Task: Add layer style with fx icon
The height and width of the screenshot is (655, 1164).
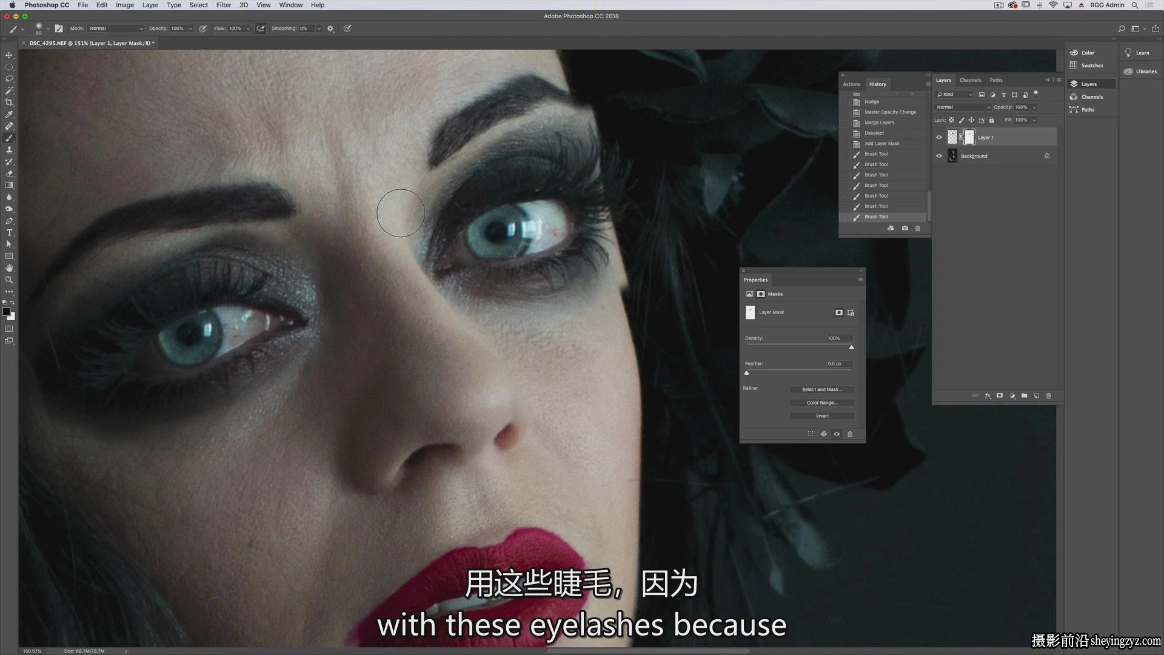Action: coord(988,396)
